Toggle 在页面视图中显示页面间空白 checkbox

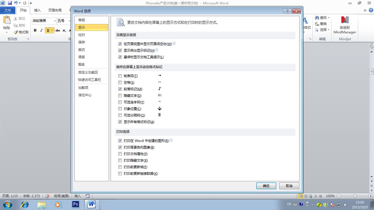(x=120, y=44)
